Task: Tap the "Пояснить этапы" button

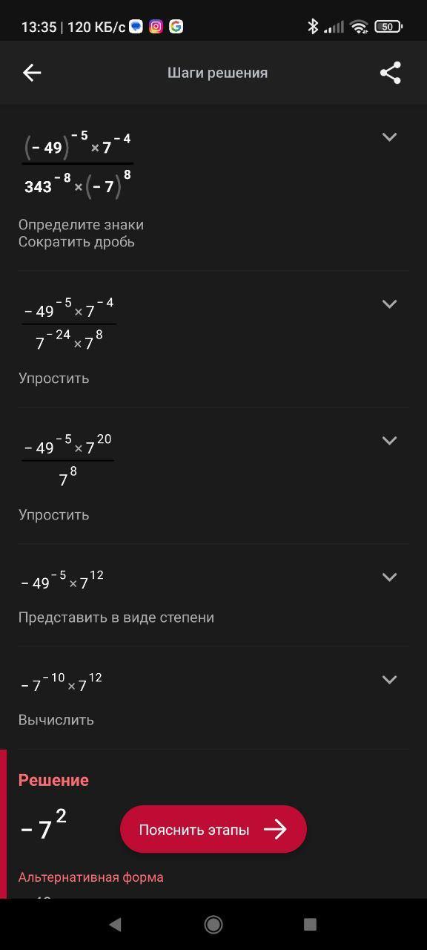Action: tap(213, 829)
